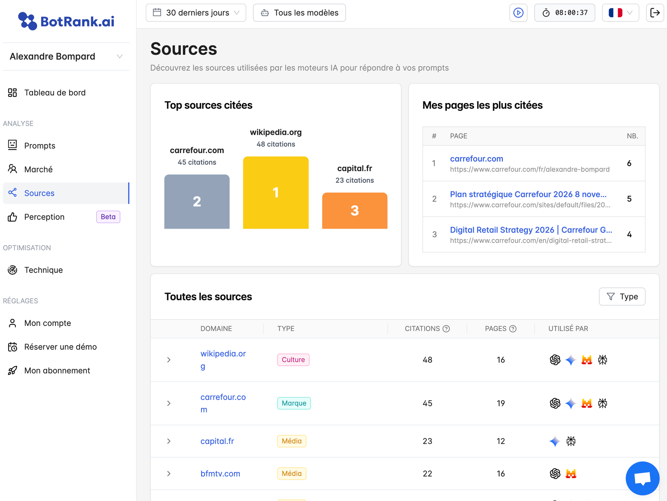Expand the capital.fr source row
This screenshot has height=501, width=667.
169,441
